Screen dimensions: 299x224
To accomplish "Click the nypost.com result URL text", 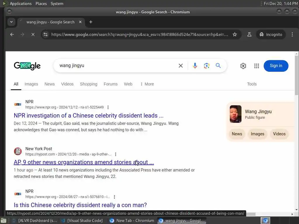I will click(x=68, y=154).
